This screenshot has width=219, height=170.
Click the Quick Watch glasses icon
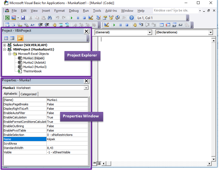(180, 25)
